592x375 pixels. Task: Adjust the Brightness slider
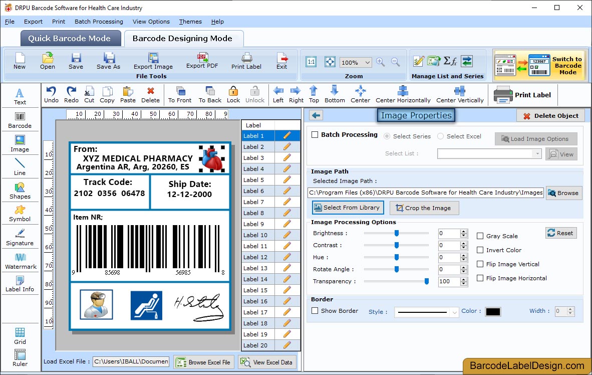[x=397, y=233]
